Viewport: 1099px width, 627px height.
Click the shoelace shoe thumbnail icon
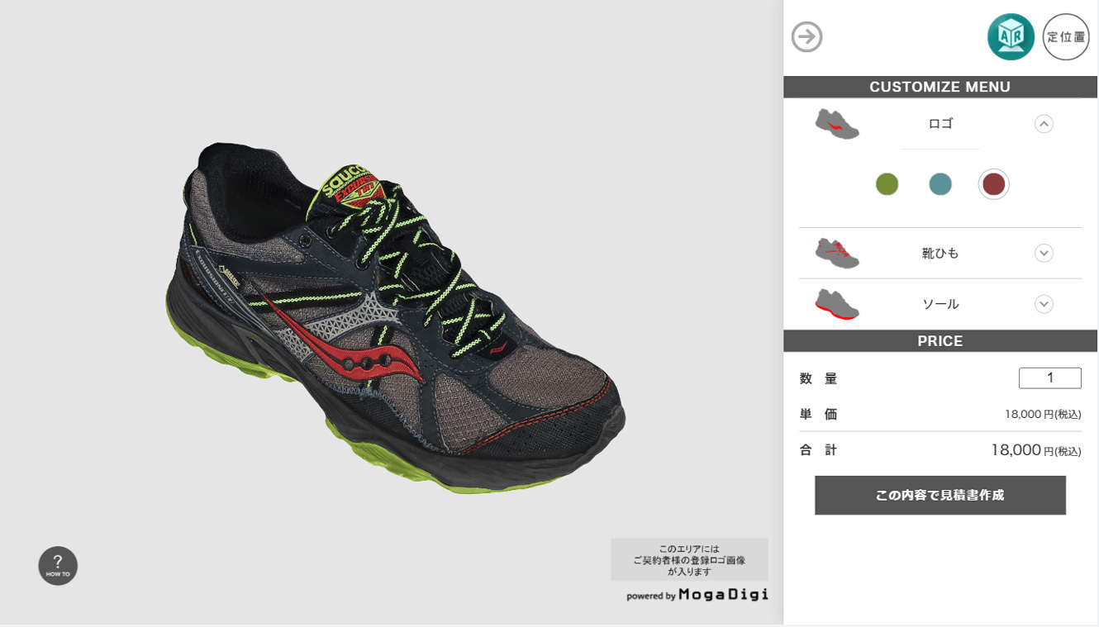coord(837,253)
